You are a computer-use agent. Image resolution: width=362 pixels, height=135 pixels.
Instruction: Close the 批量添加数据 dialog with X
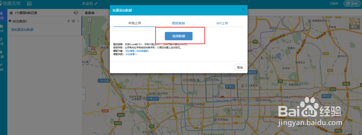tap(243, 10)
